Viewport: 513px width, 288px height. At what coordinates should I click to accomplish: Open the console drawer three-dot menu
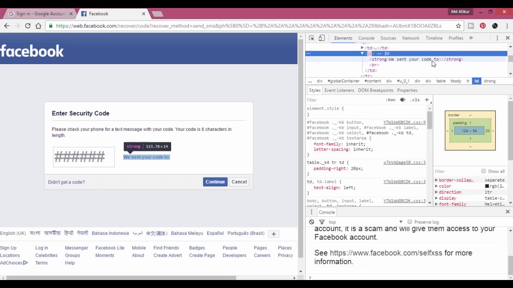point(311,212)
